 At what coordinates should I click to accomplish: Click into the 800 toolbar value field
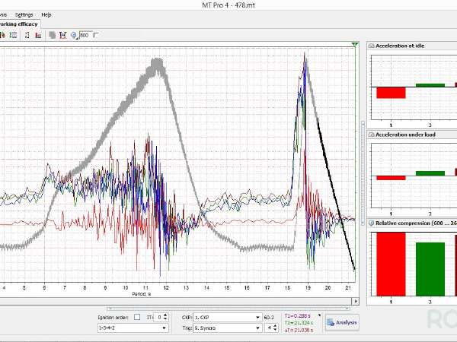point(85,35)
